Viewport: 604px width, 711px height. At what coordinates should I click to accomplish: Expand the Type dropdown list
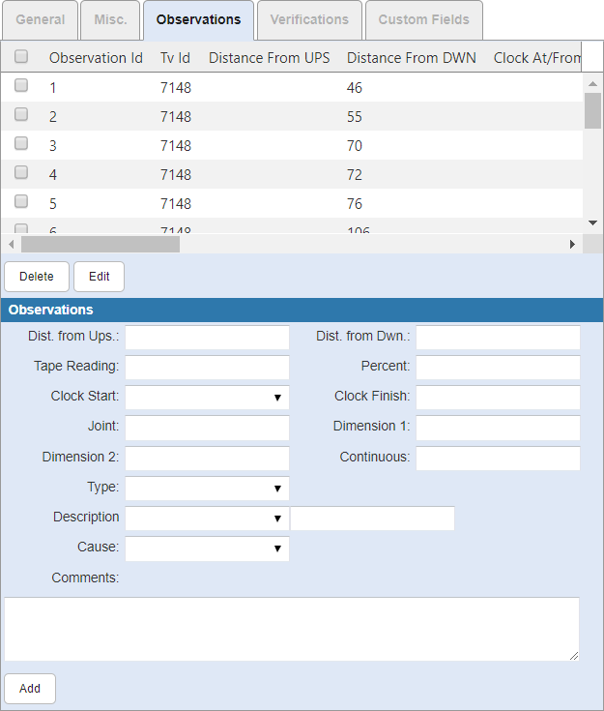click(207, 489)
